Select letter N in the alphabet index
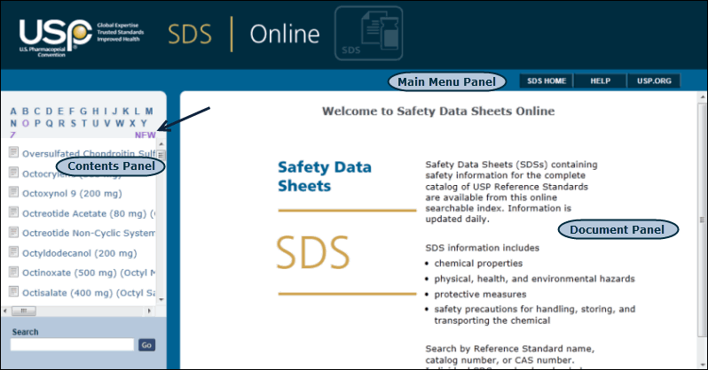The image size is (708, 370). [x=13, y=124]
